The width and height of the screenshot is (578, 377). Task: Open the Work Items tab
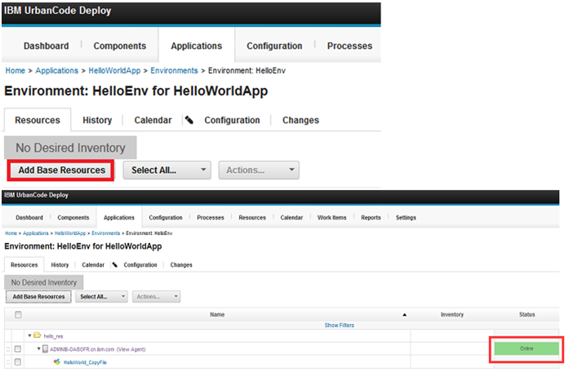[331, 217]
